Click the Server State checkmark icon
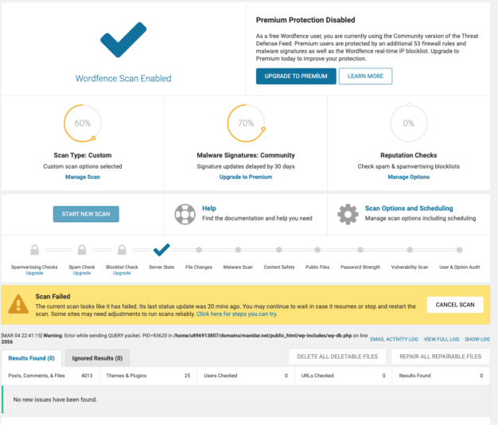The image size is (498, 425). pyautogui.click(x=161, y=250)
